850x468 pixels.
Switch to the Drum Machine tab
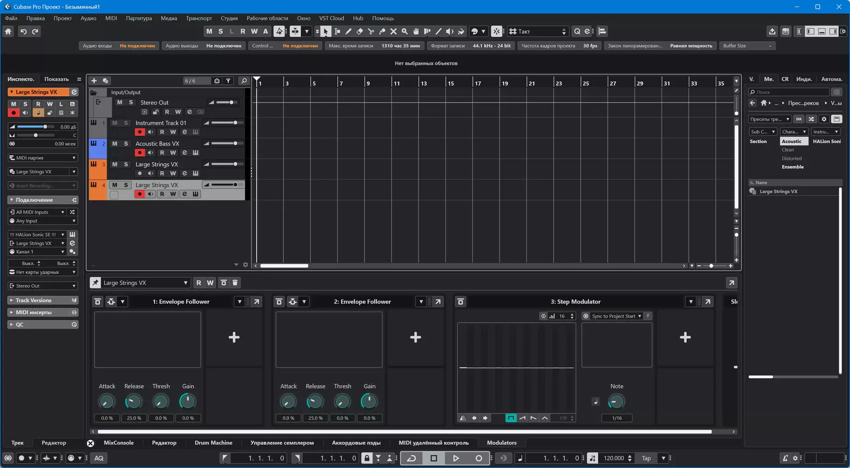tap(213, 443)
